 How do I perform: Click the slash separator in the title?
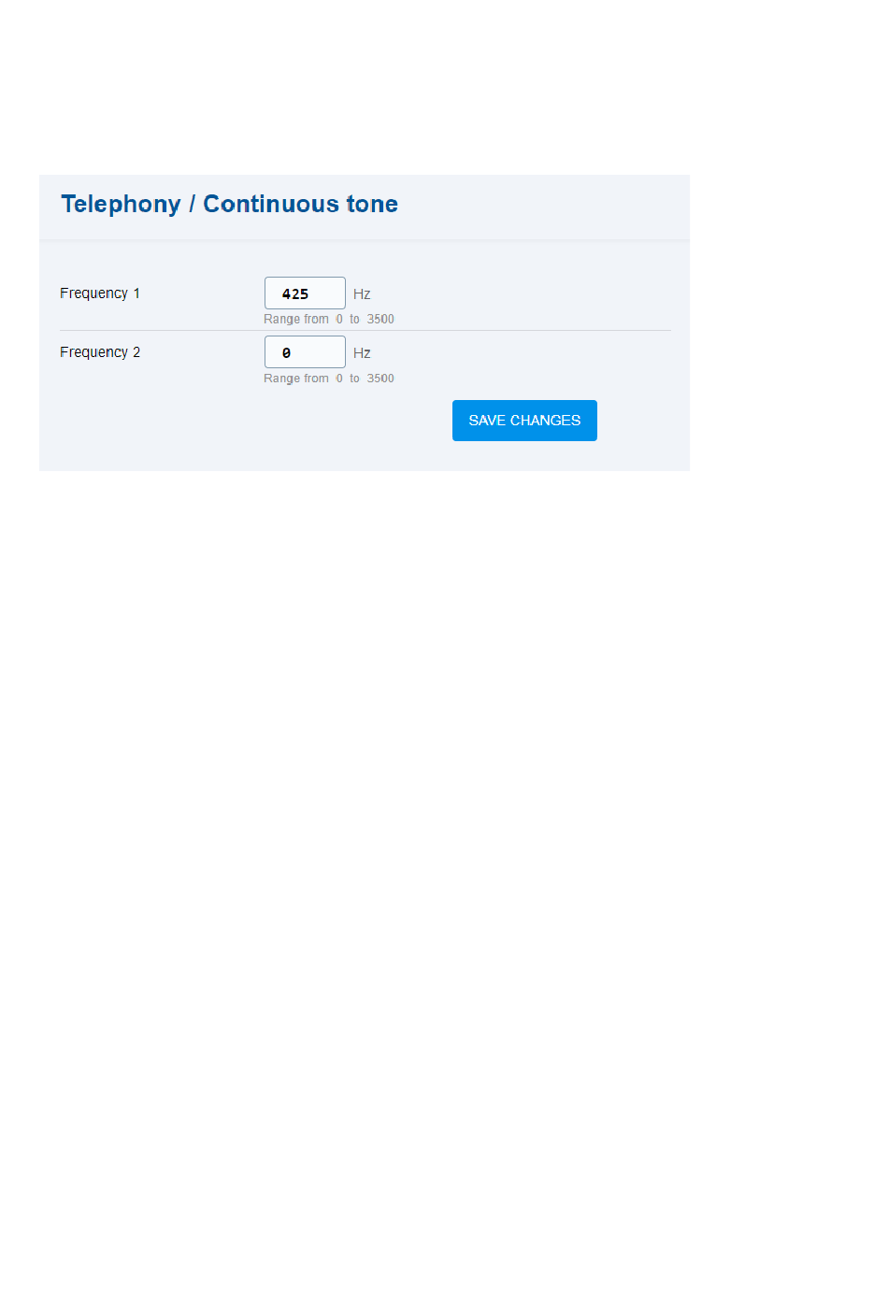(192, 204)
